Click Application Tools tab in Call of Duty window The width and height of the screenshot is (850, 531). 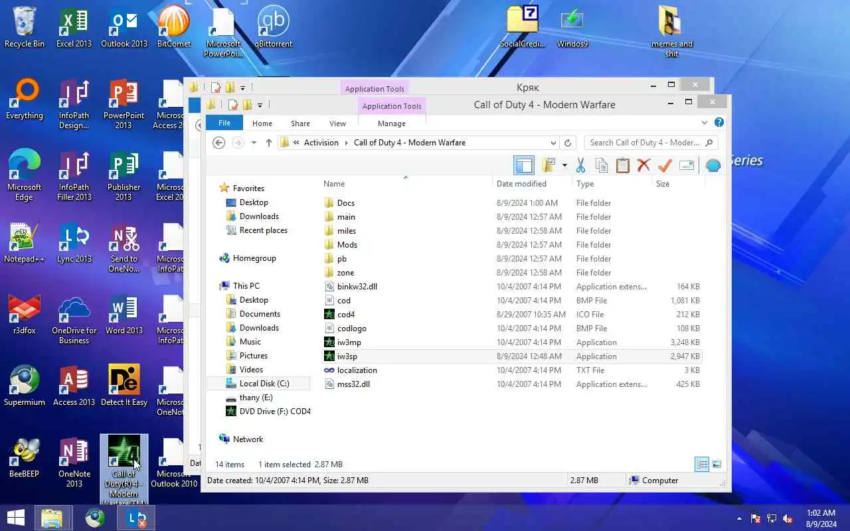392,106
